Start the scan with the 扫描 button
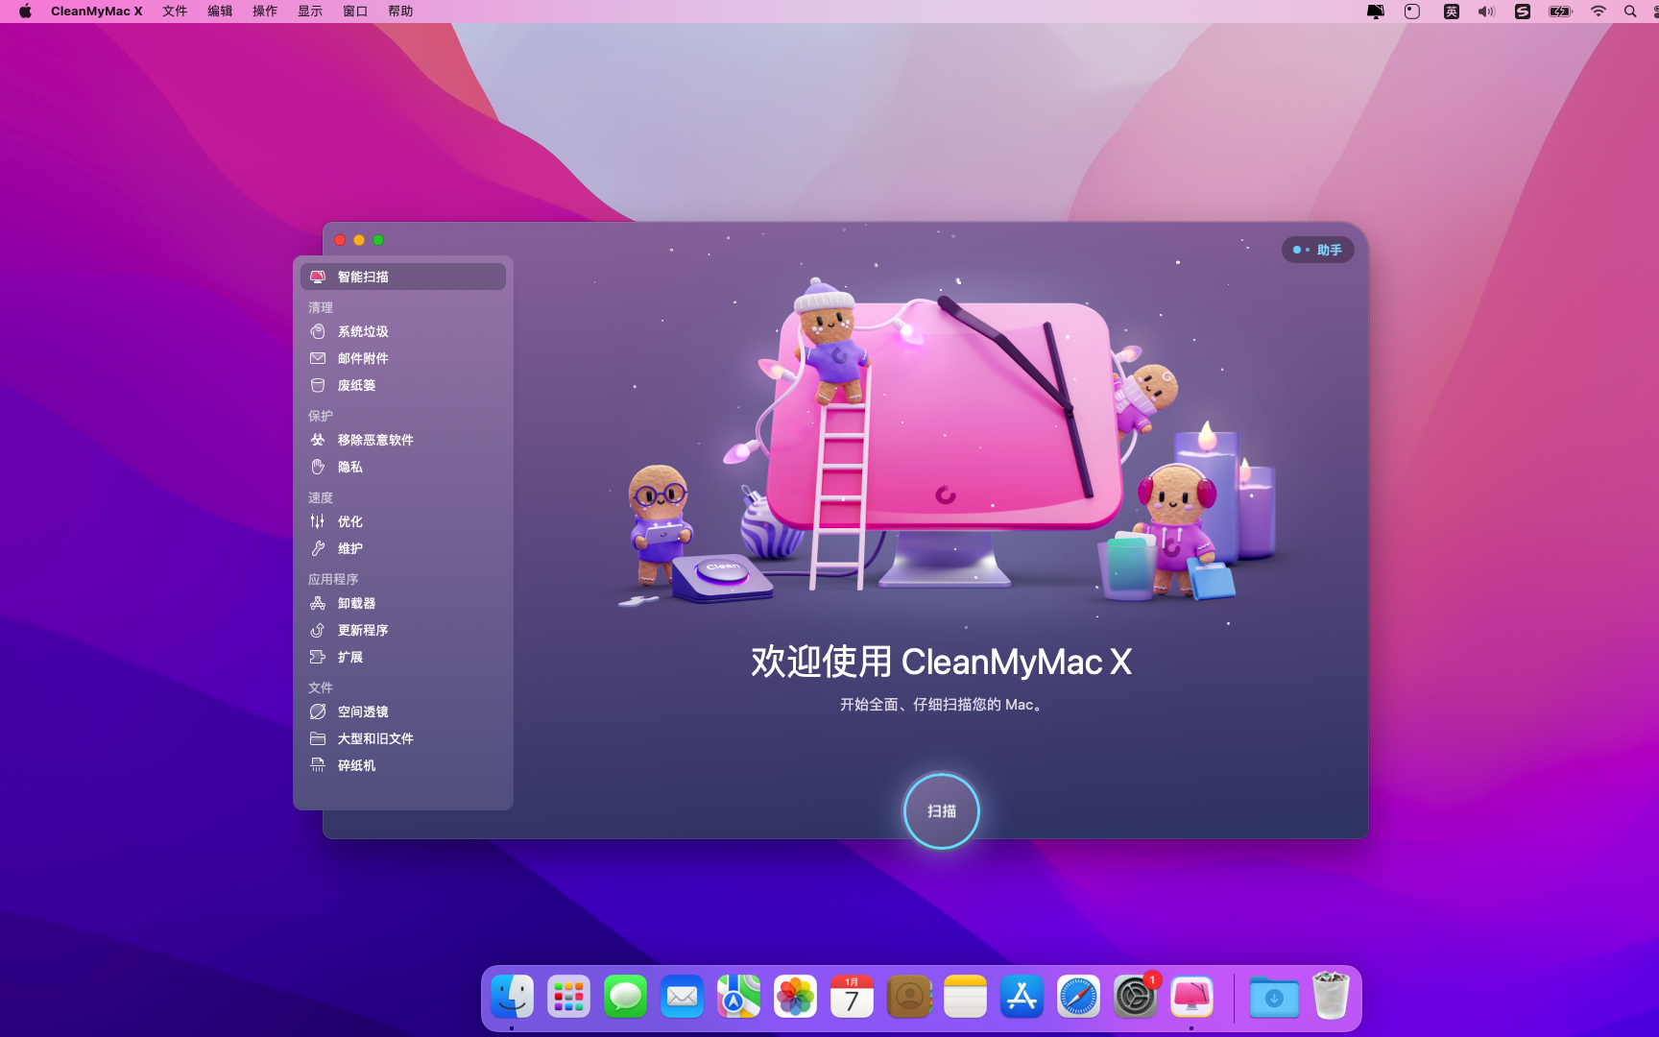 [x=941, y=811]
